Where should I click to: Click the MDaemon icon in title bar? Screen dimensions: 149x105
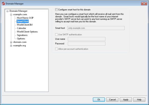point(4,4)
